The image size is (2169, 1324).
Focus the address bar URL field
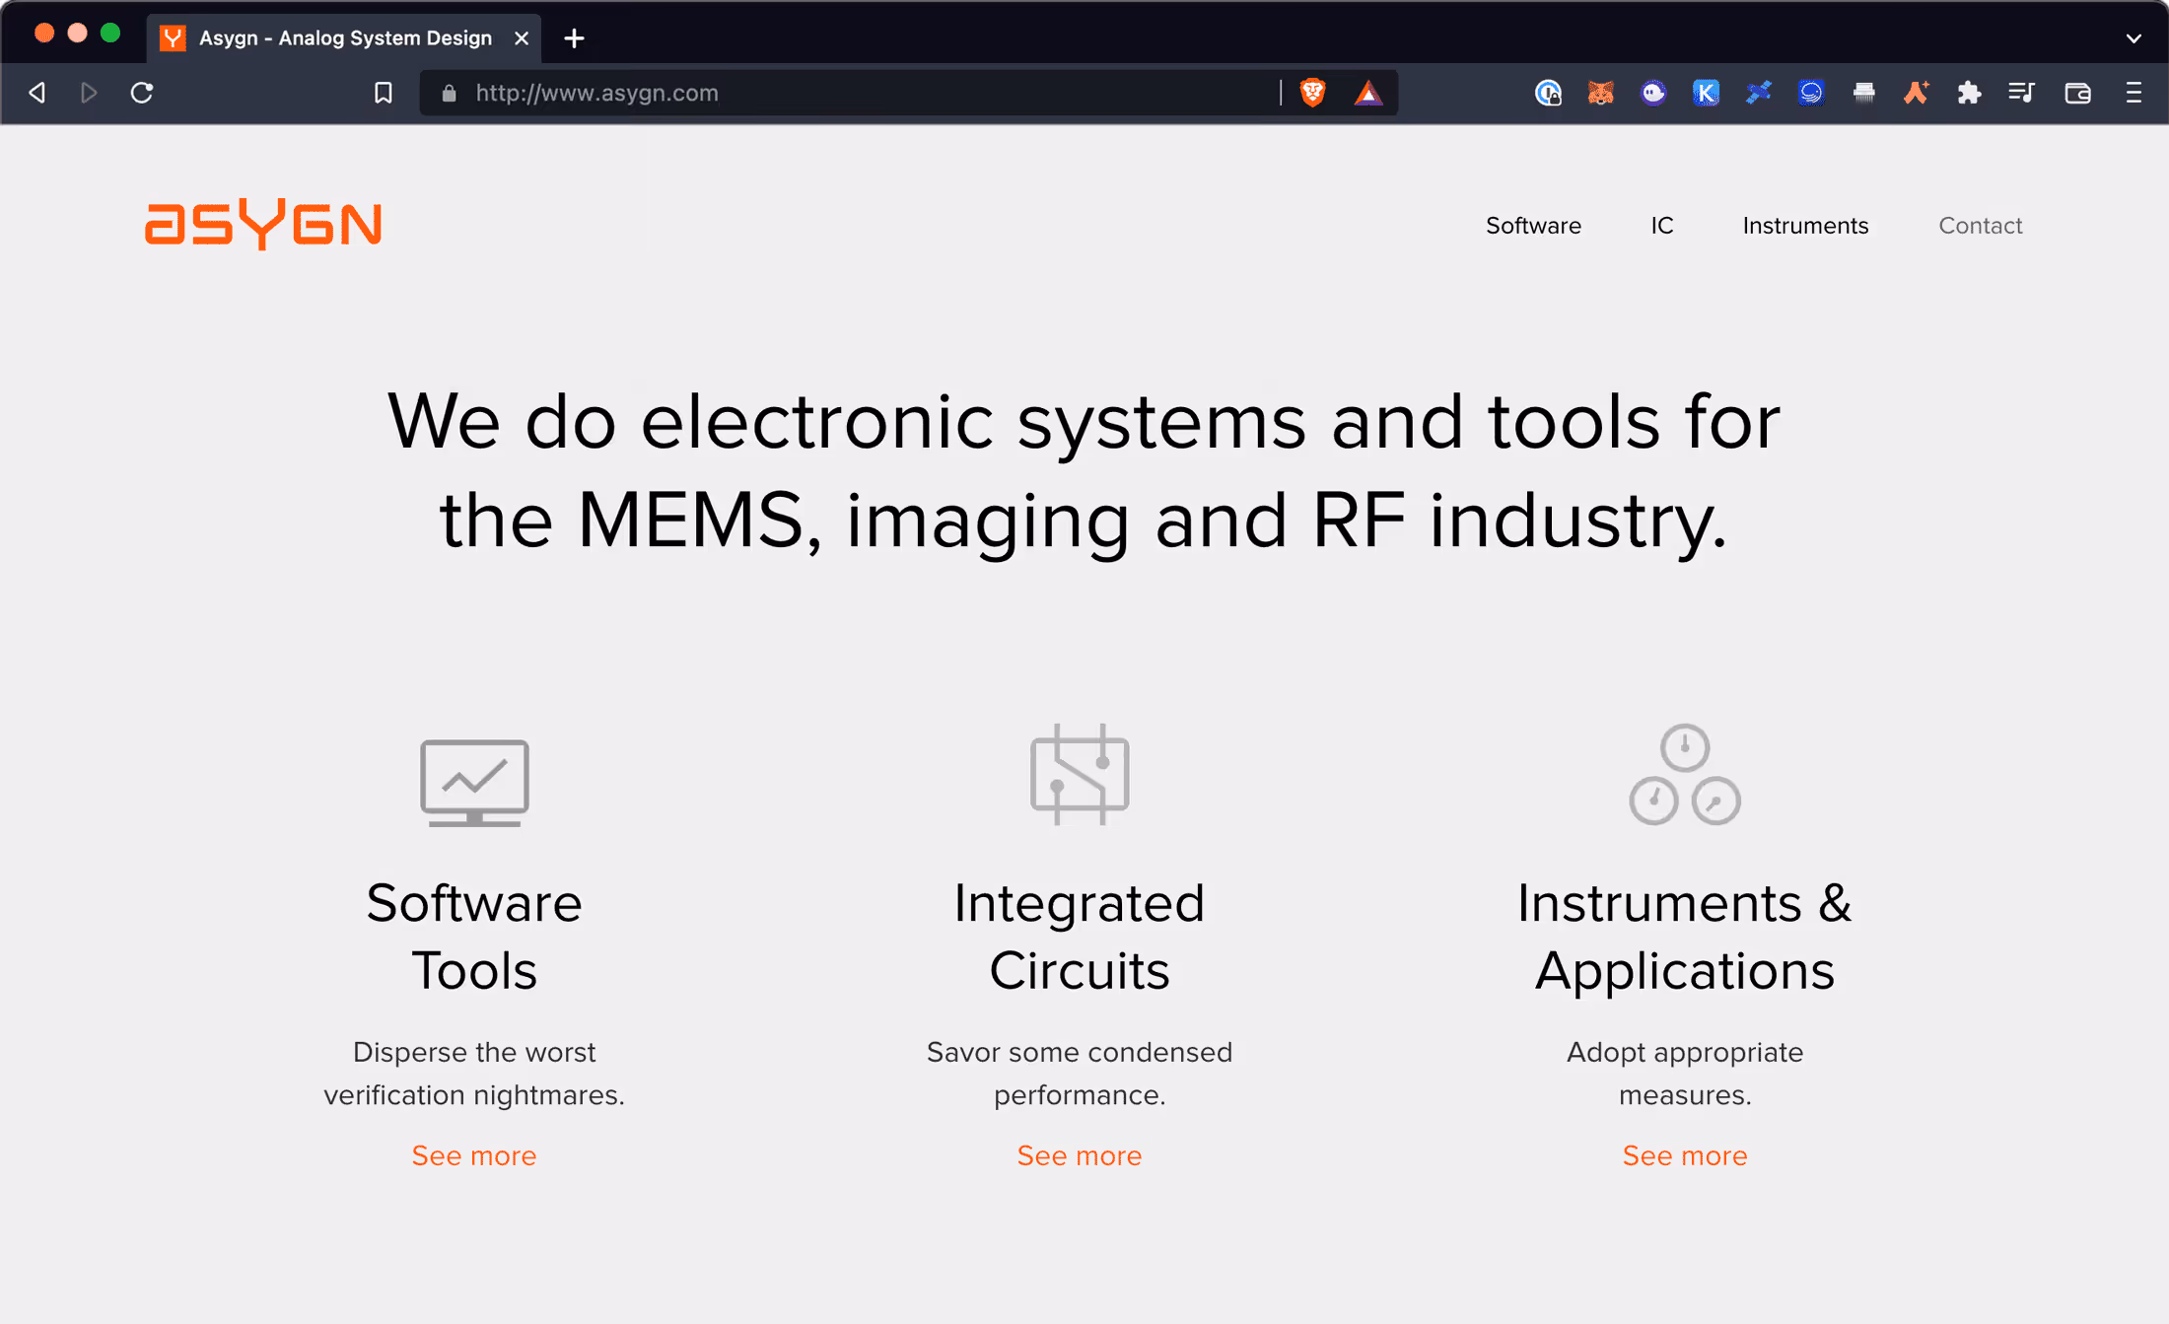point(848,93)
